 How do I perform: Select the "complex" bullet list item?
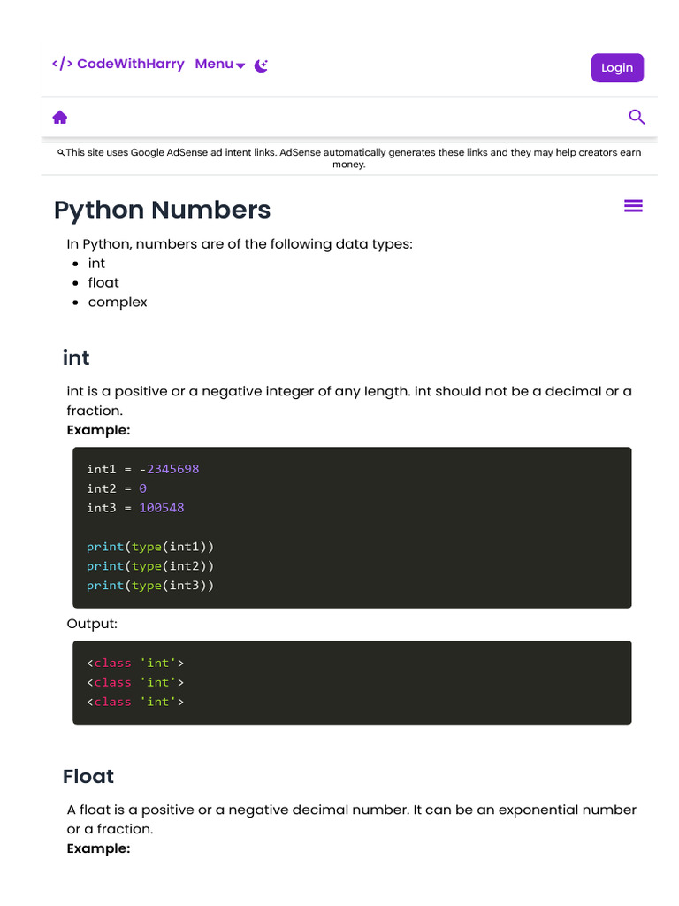118,303
